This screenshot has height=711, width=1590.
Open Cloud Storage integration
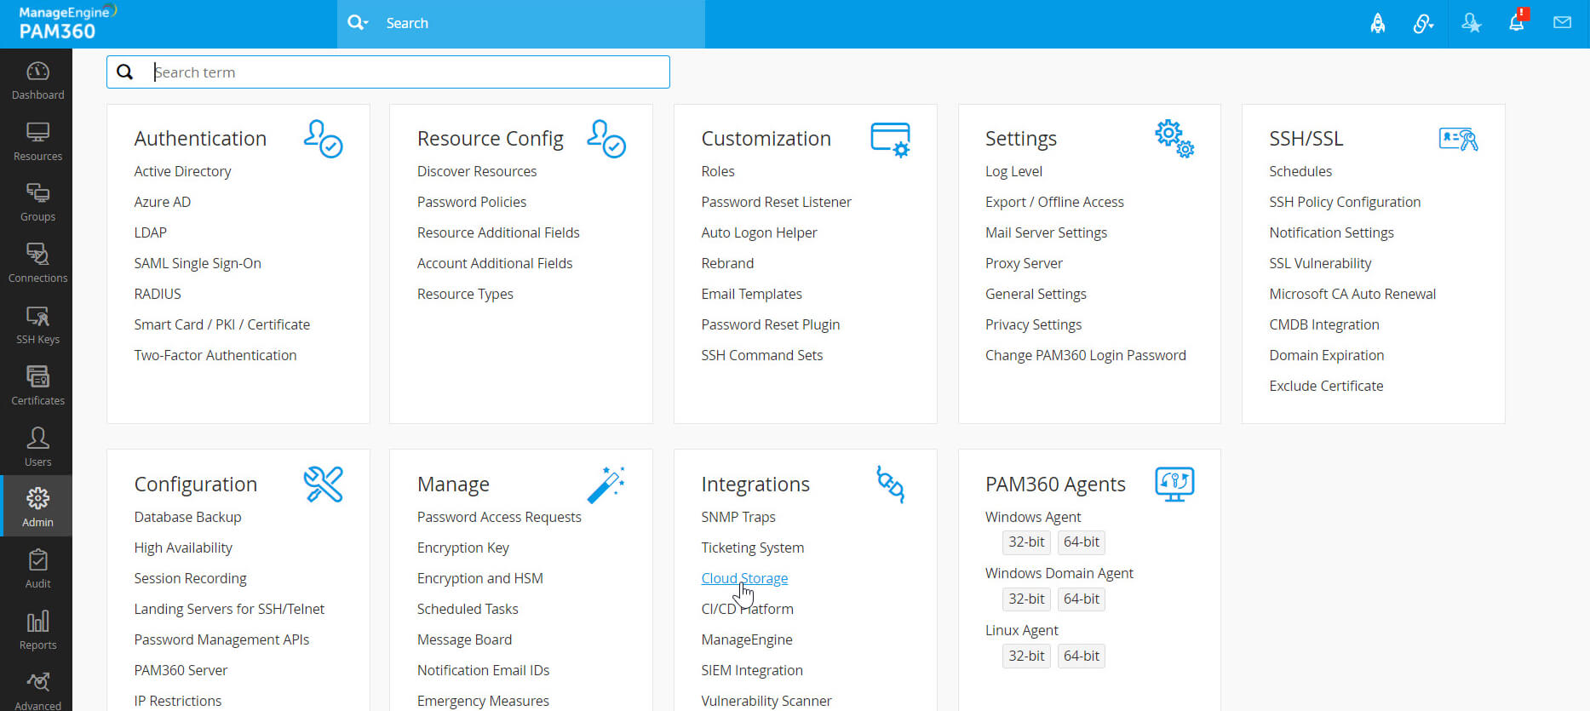744,578
